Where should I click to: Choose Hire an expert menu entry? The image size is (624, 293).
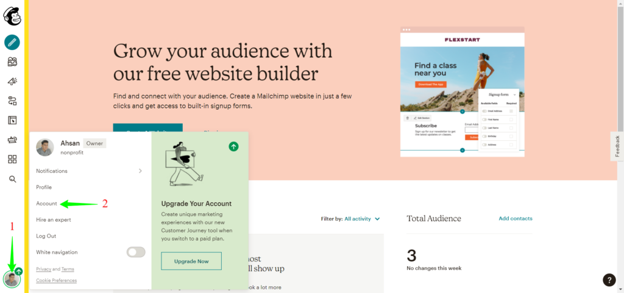click(x=54, y=219)
